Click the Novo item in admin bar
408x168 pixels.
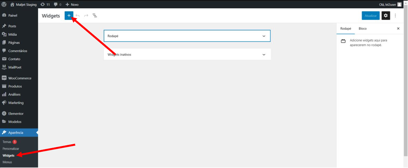(x=72, y=4)
